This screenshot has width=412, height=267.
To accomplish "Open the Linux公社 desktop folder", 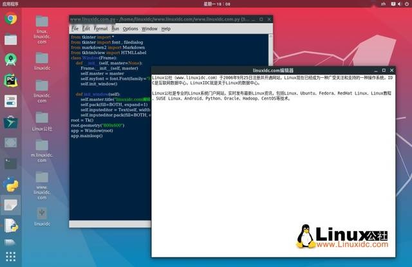I will [x=42, y=122].
